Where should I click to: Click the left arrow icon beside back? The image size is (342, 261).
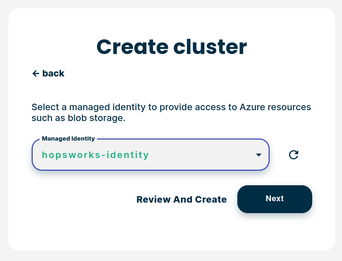tap(36, 74)
